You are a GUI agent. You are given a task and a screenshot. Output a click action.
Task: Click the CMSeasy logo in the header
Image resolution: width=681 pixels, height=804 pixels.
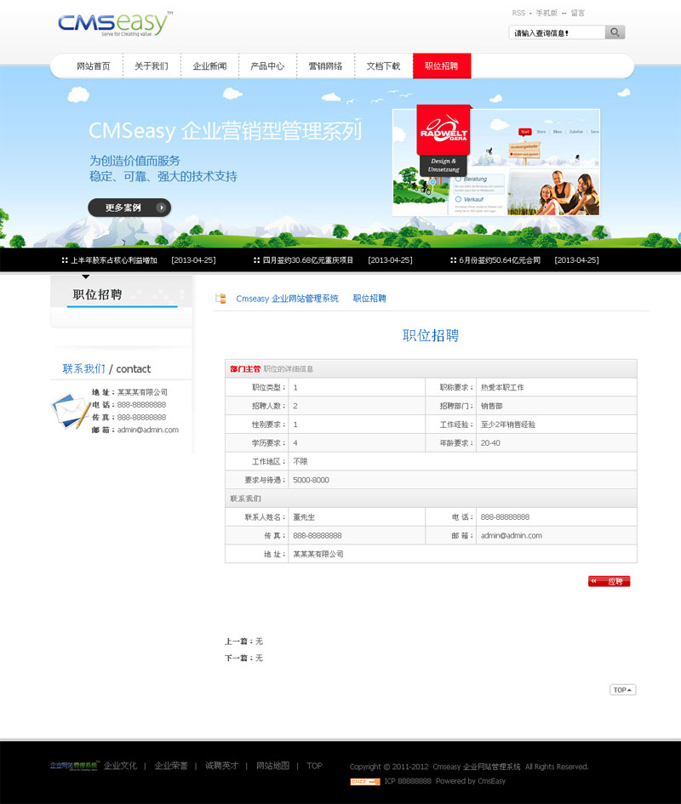(x=115, y=25)
